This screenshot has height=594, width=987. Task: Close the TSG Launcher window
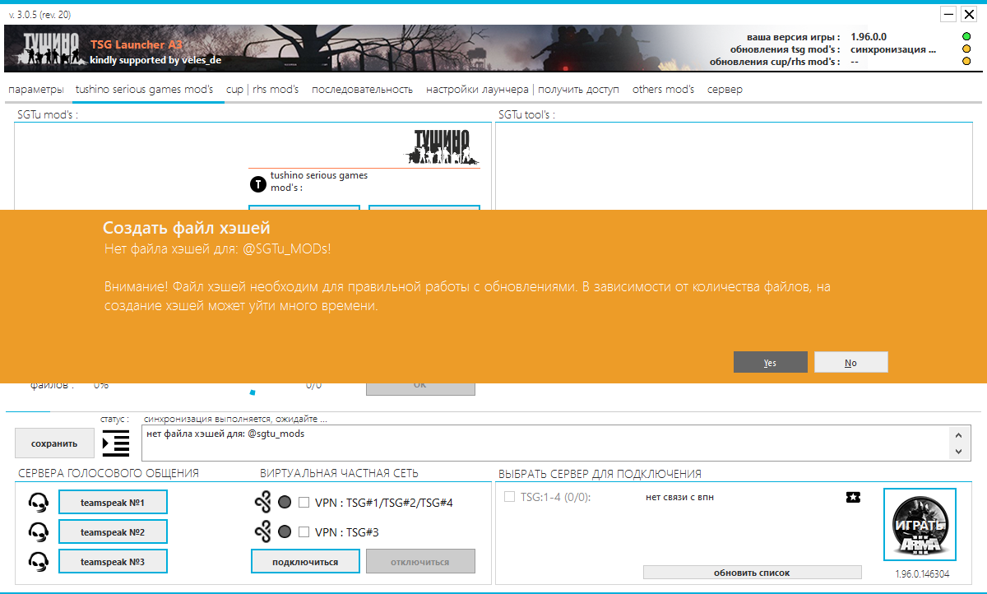(969, 14)
